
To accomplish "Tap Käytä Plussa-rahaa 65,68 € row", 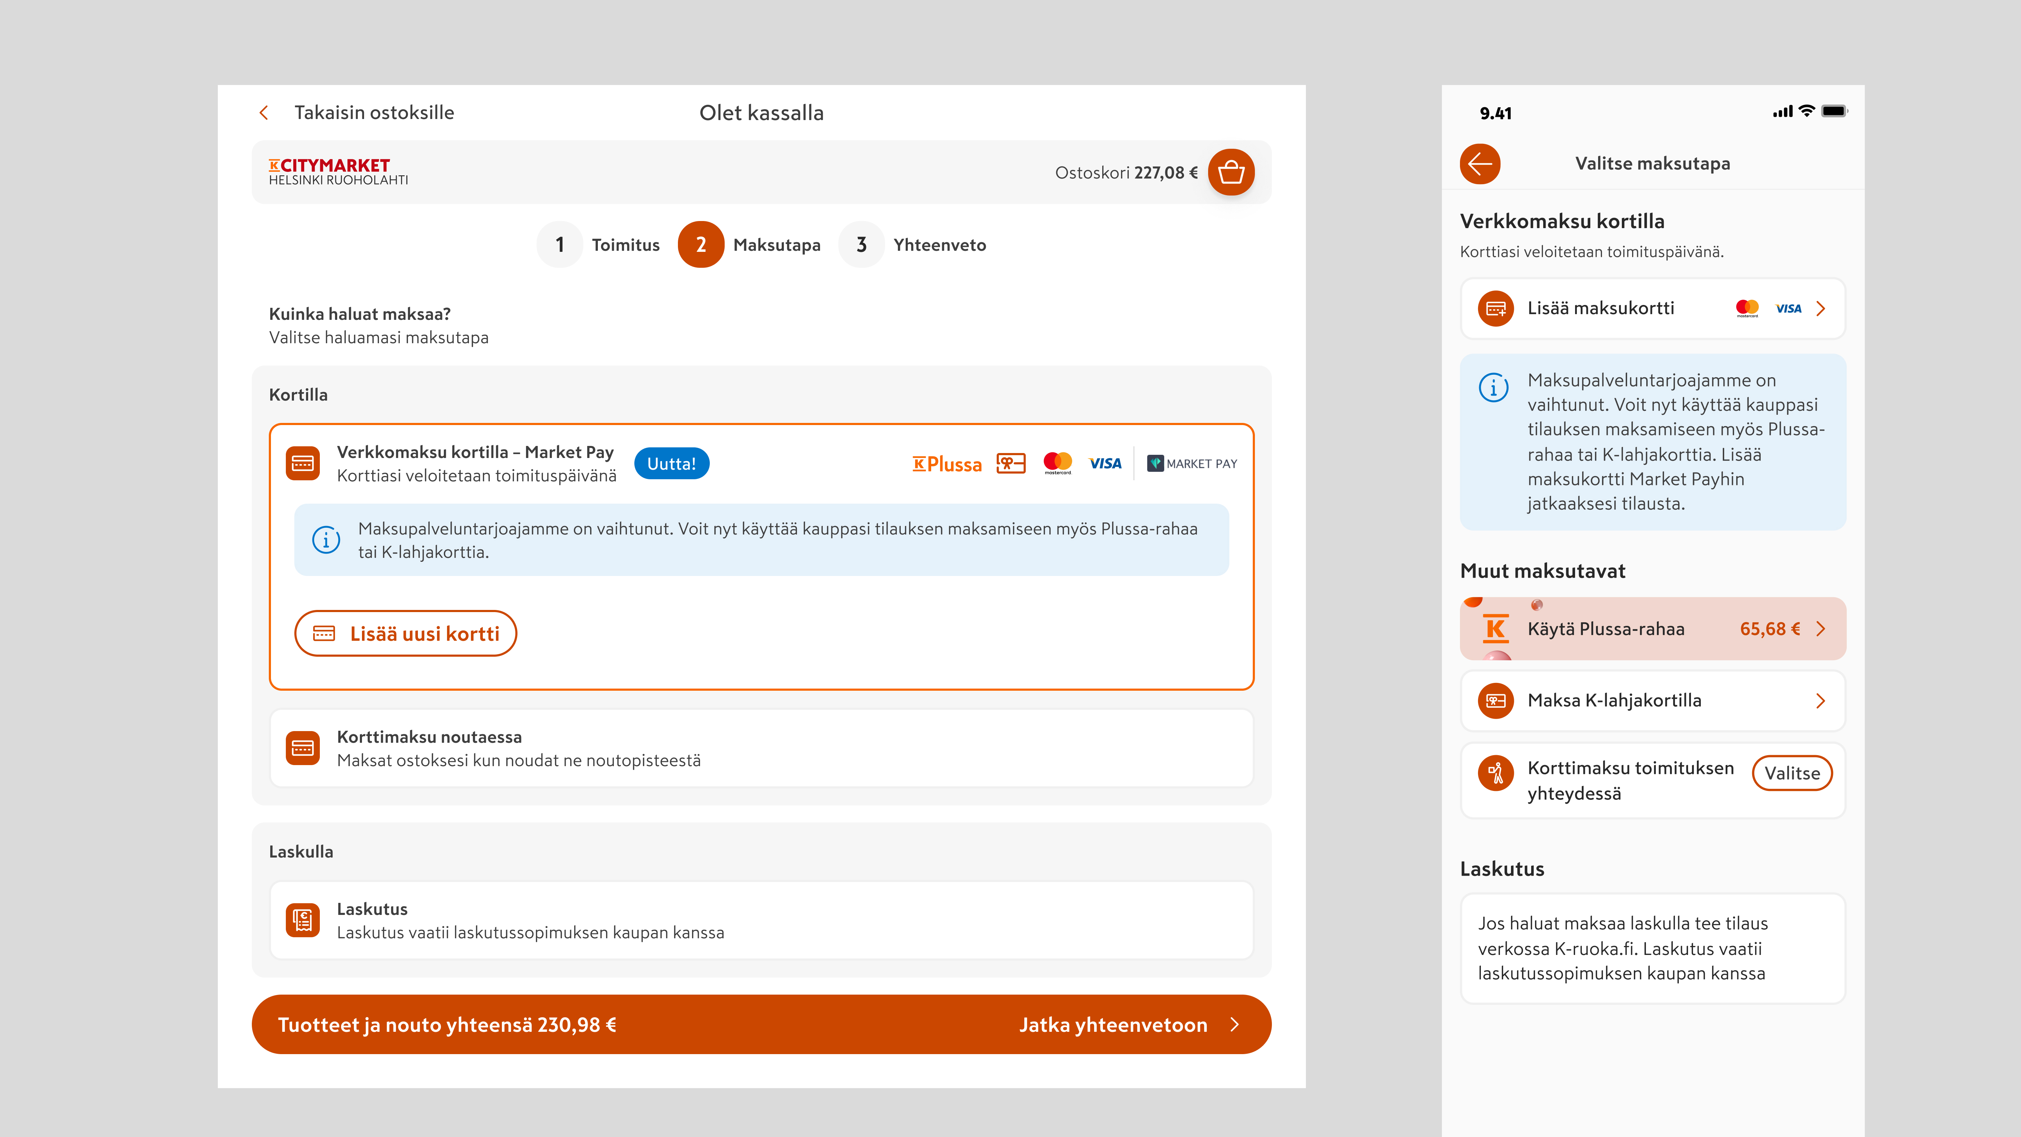I will point(1653,628).
